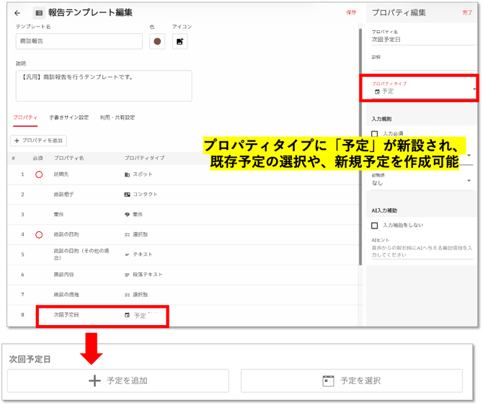
Task: Switch to 手書きサイン設定 tab
Action: 69,117
